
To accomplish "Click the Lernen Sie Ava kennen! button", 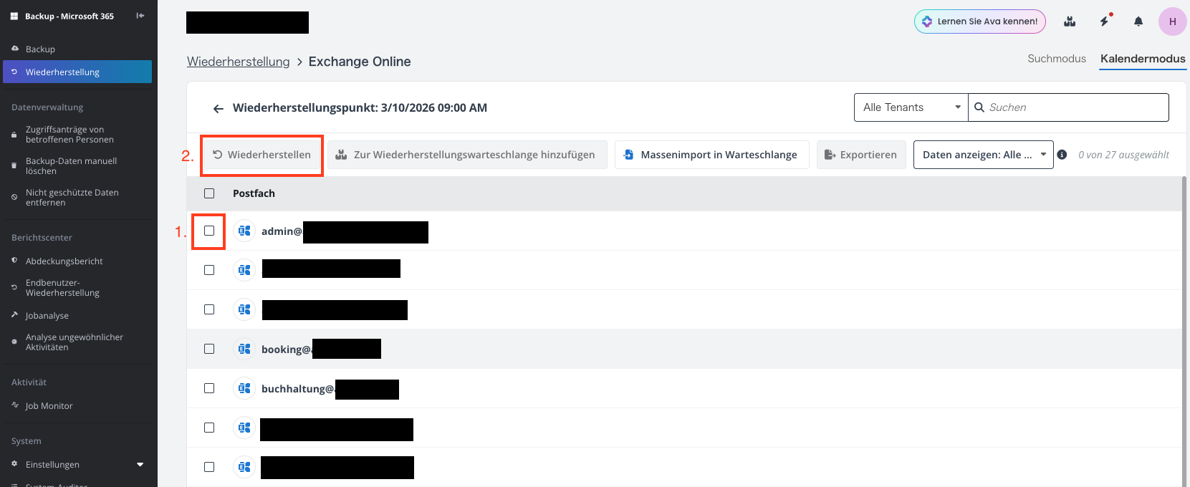I will 980,21.
